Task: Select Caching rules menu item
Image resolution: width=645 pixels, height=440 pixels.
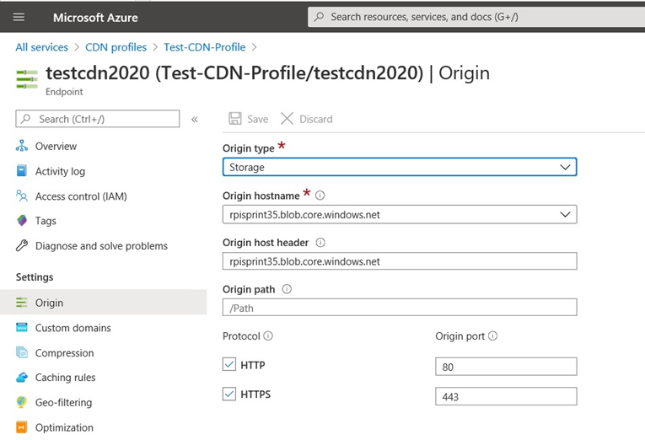Action: [x=65, y=378]
